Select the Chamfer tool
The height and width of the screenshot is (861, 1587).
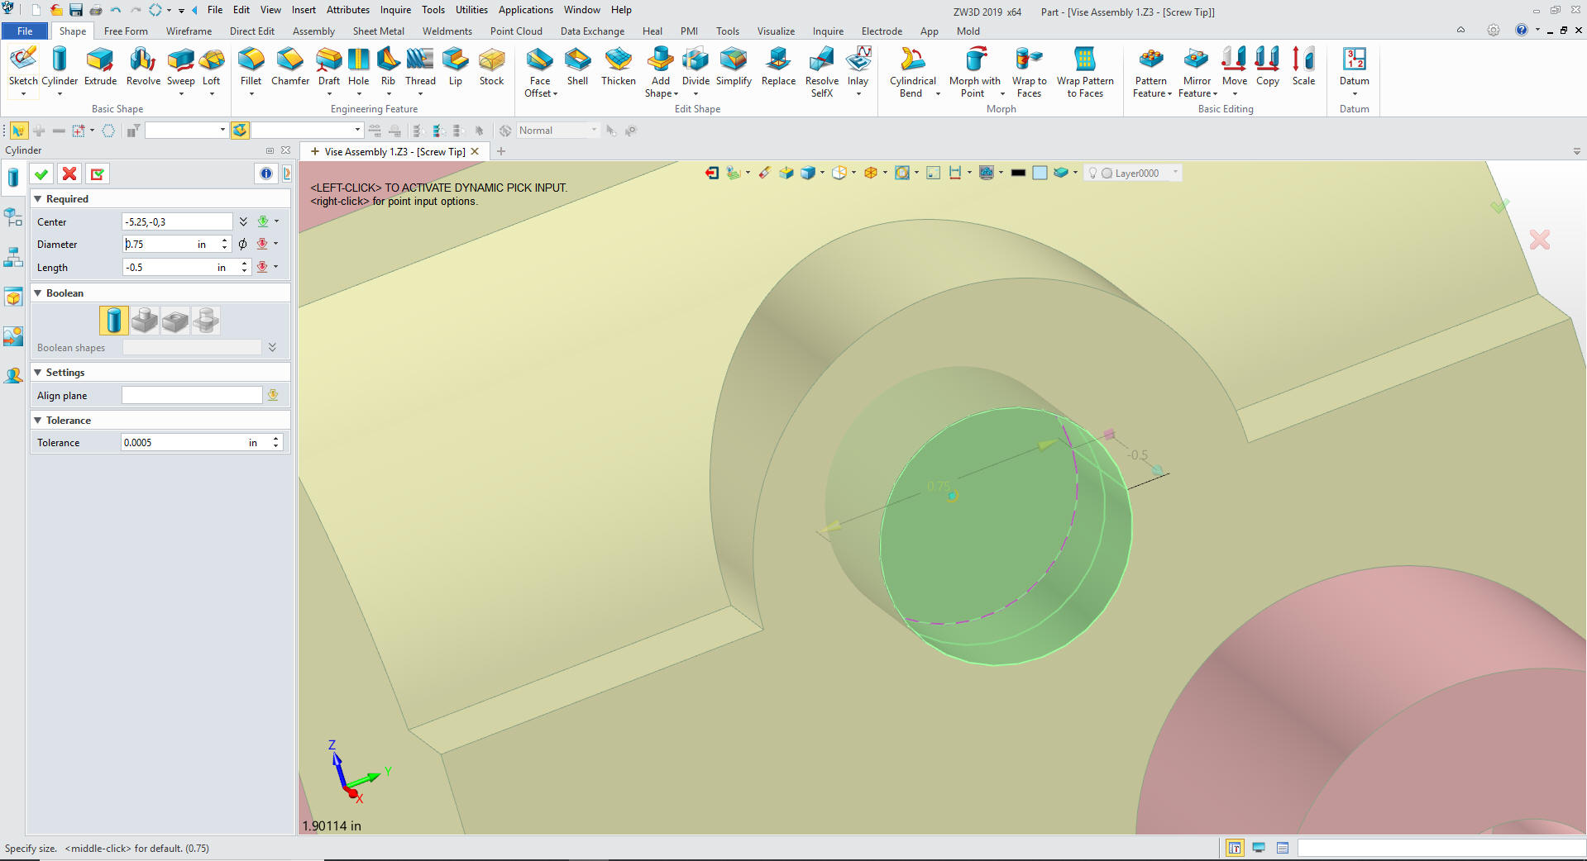click(290, 66)
